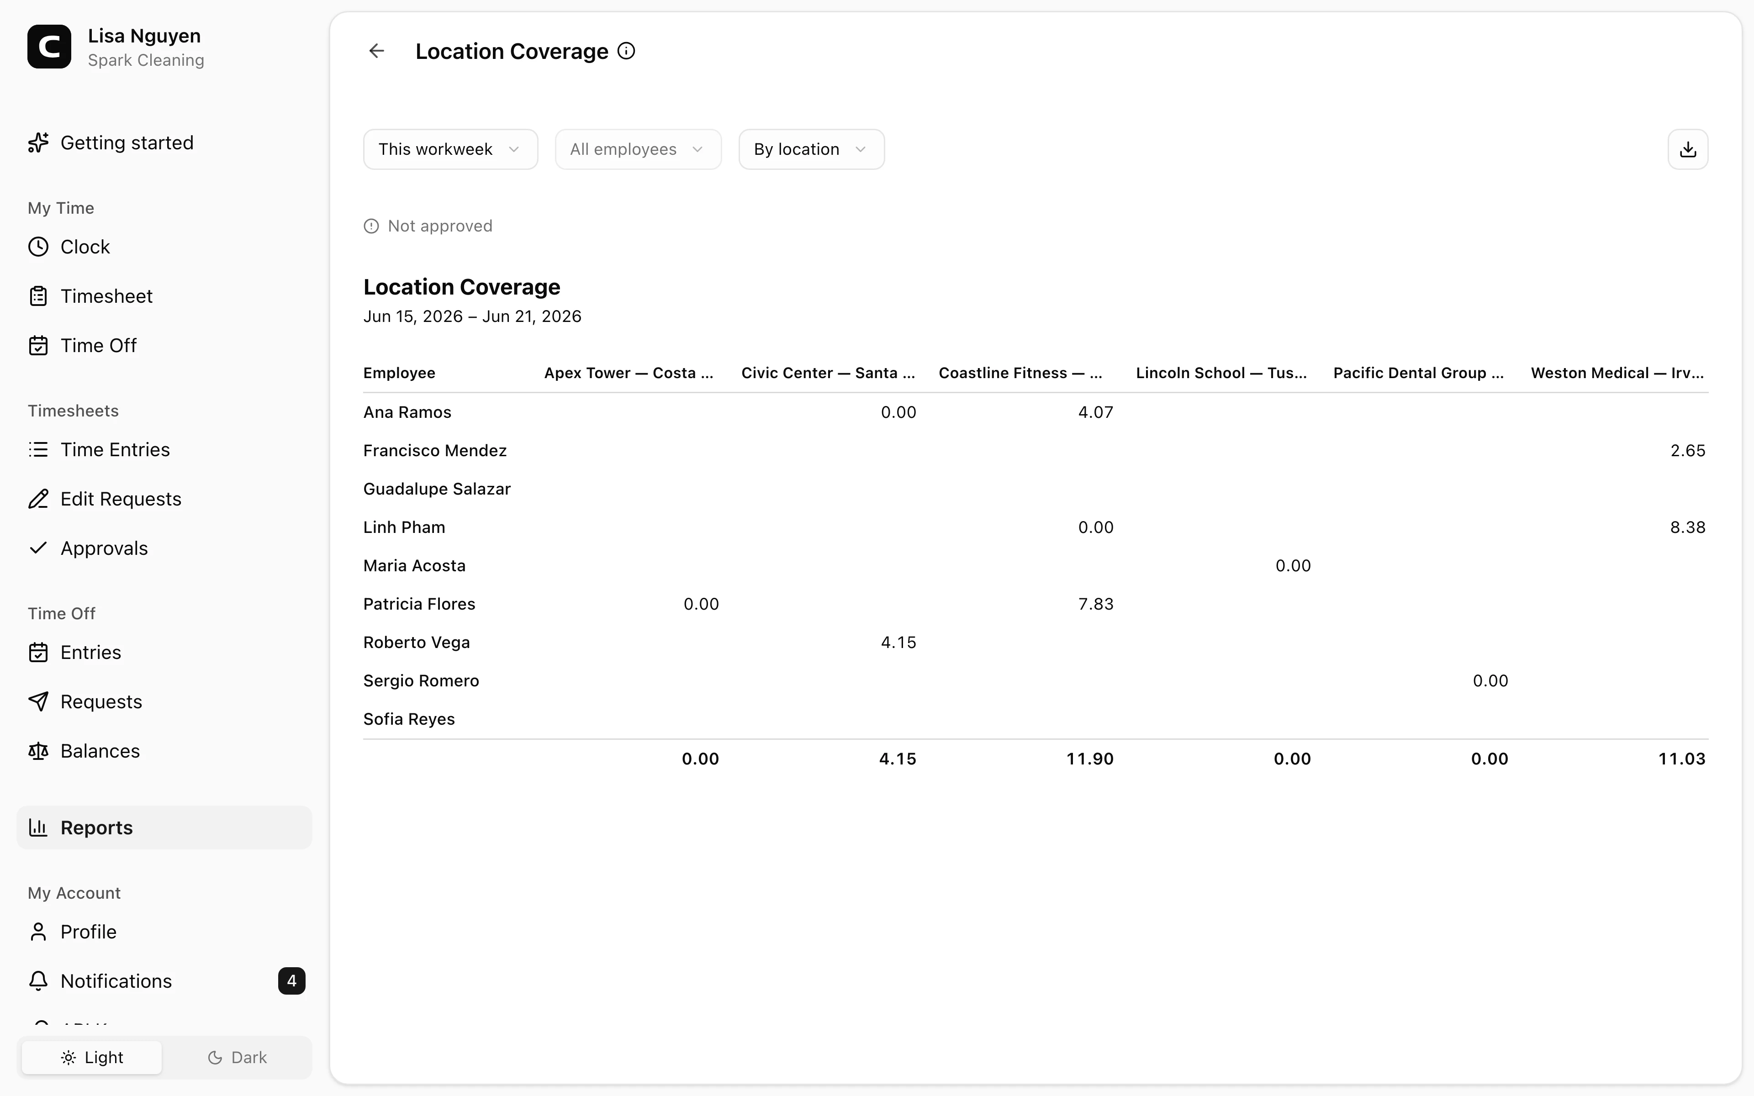This screenshot has width=1754, height=1096.
Task: Open Approvals page
Action: click(x=164, y=548)
